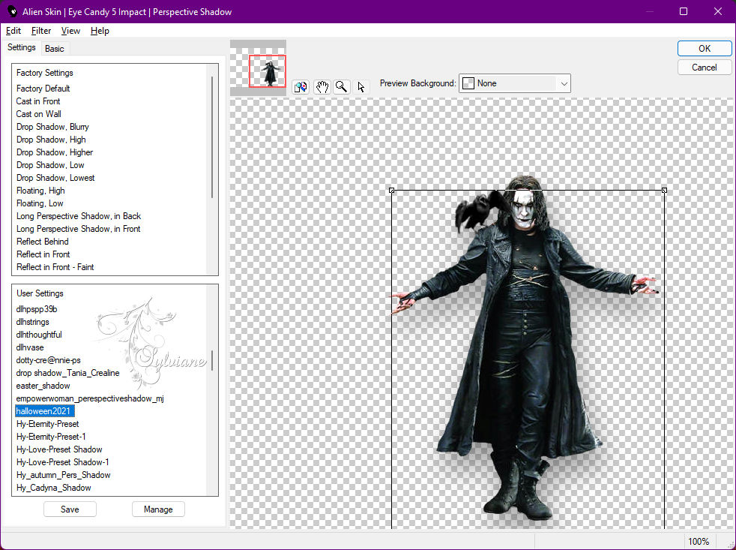Select the easter_shadow user setting

(x=43, y=386)
